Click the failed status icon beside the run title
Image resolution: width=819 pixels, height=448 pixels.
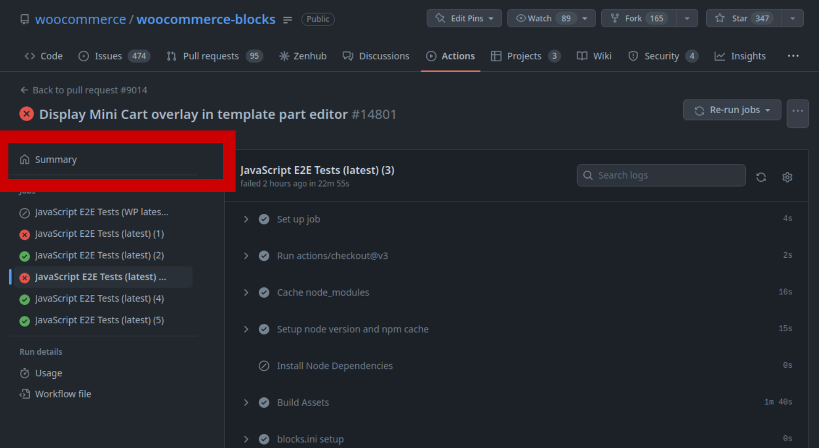pos(27,114)
